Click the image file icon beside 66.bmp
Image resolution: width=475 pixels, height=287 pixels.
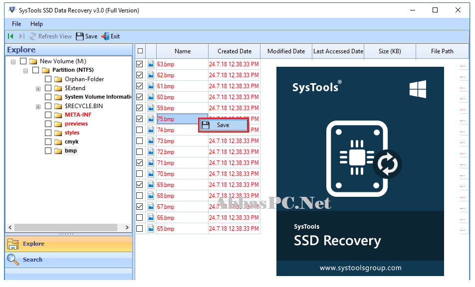151,218
